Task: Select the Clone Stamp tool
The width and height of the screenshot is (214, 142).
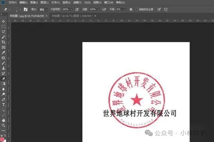Action: click(x=3, y=68)
